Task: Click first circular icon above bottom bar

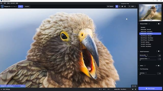Action: click(133, 86)
